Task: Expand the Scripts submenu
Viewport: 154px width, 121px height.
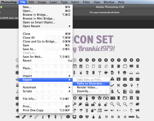Action: [45, 91]
